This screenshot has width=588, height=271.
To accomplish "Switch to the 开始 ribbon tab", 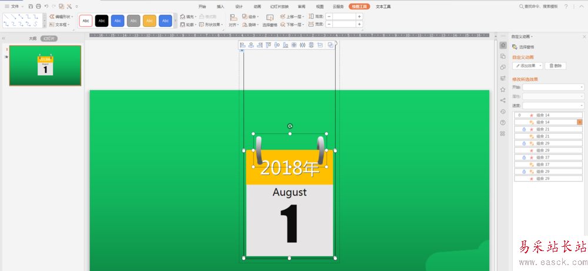I will 202,6.
